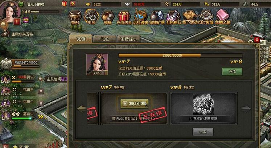Screen dimensions: 271x148
Task: Click the top bar red gift box icon
Action: pos(64,4)
